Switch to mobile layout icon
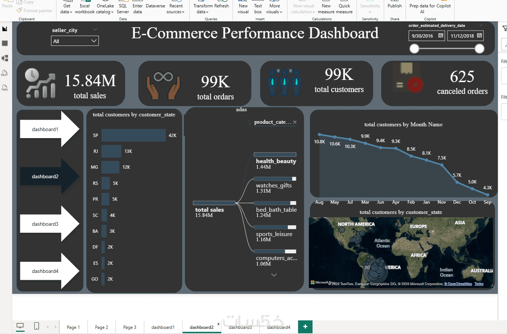 click(x=37, y=326)
